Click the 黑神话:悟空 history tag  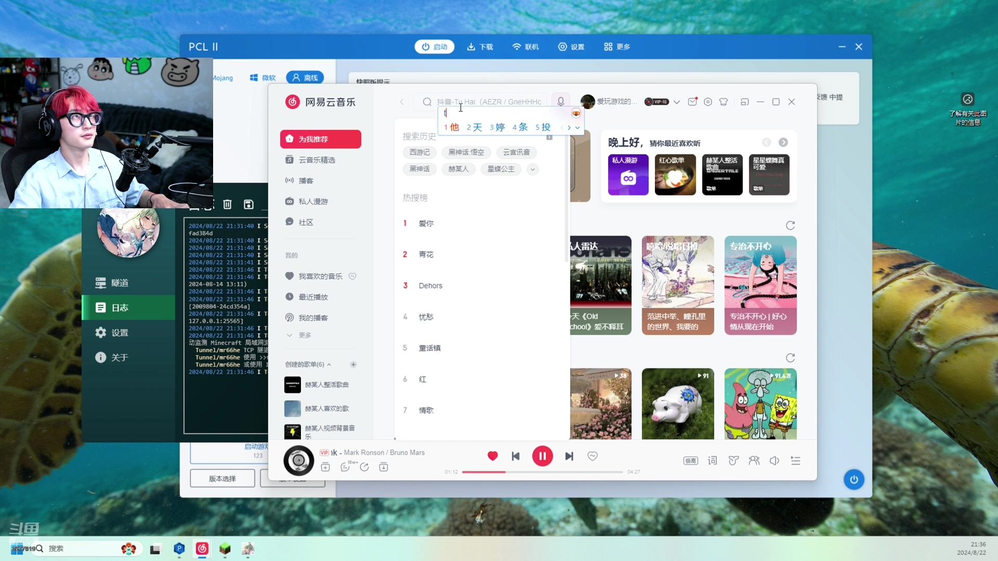[466, 152]
